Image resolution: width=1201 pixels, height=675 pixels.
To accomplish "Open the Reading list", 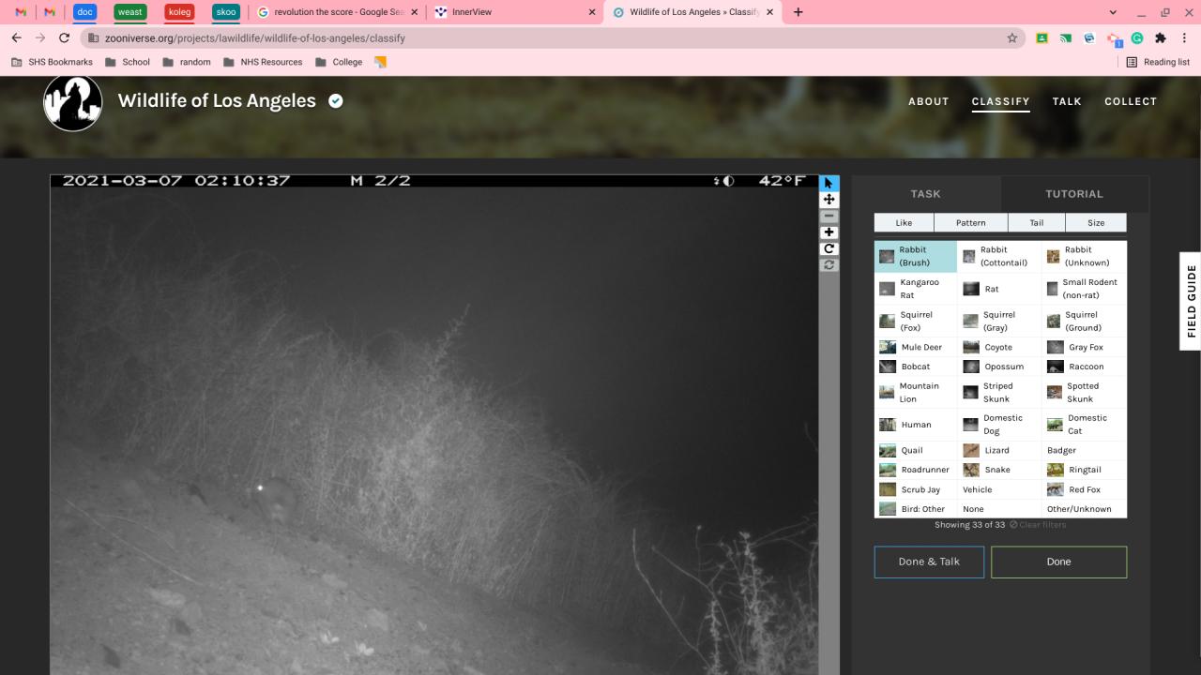I will click(1158, 62).
